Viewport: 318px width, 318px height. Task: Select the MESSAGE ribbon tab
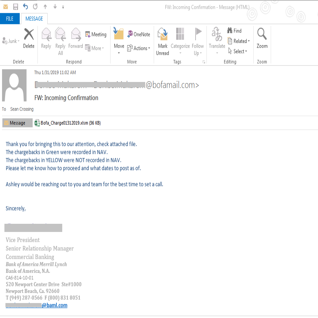(x=34, y=19)
